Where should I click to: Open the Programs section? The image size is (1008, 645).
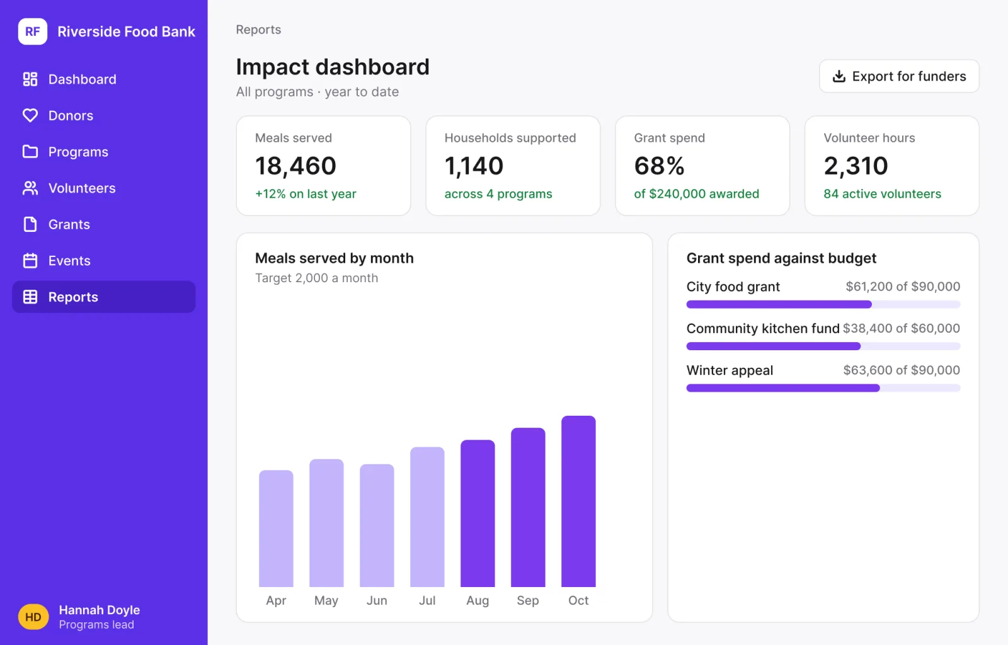104,152
